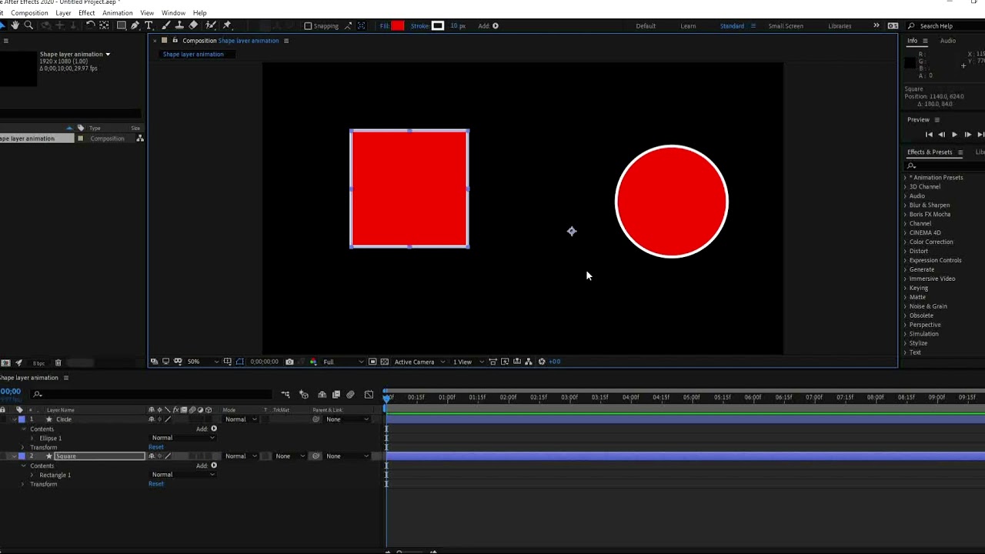Select the Pen tool
Screen dimensions: 985x554
click(135, 25)
